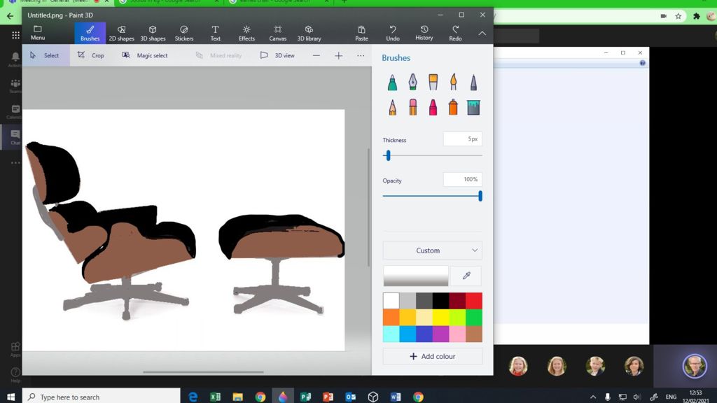Click the Thickness value field
The width and height of the screenshot is (717, 403).
462,139
